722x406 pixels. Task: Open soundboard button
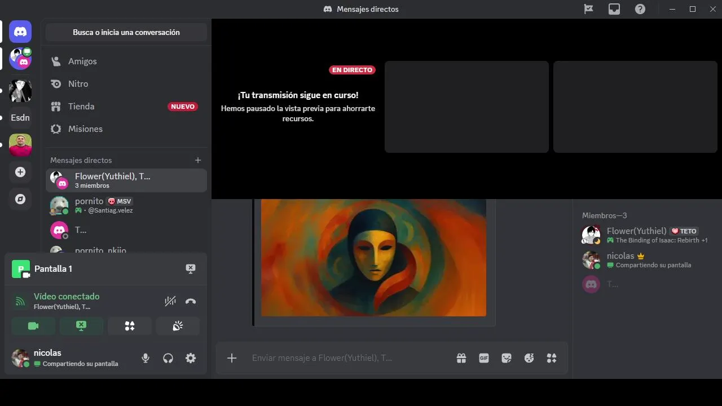click(x=178, y=326)
